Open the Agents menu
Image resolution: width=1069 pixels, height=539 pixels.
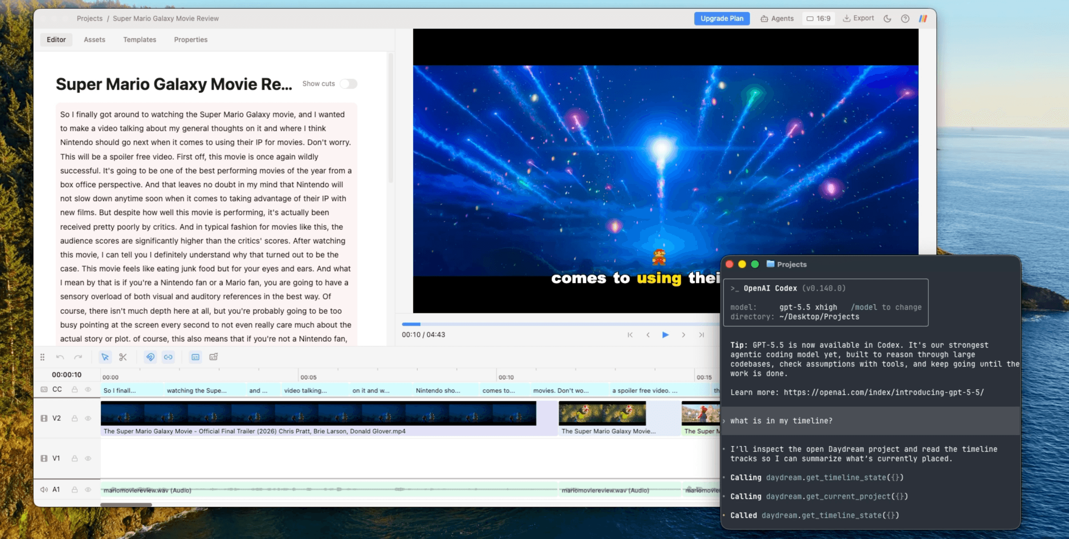(x=777, y=19)
